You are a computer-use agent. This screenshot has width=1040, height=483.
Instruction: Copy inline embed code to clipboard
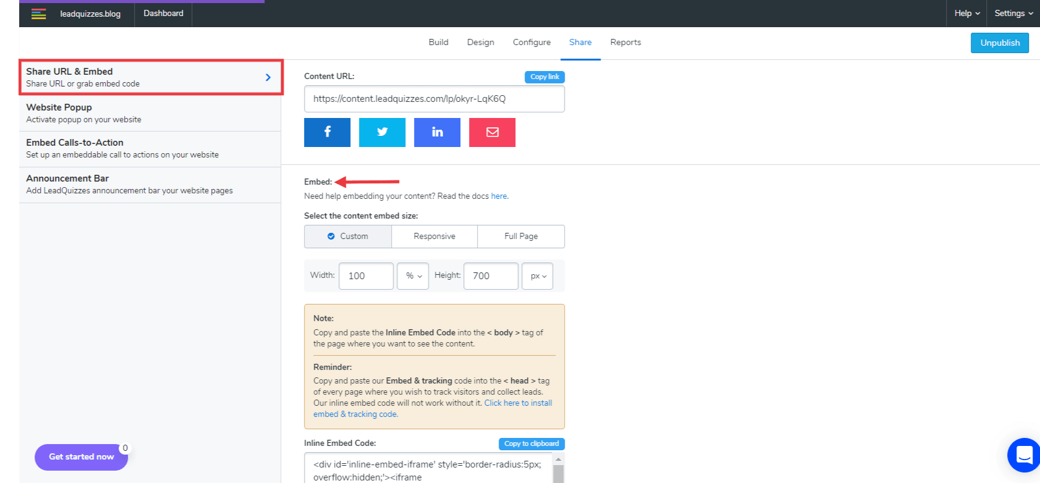pos(531,443)
